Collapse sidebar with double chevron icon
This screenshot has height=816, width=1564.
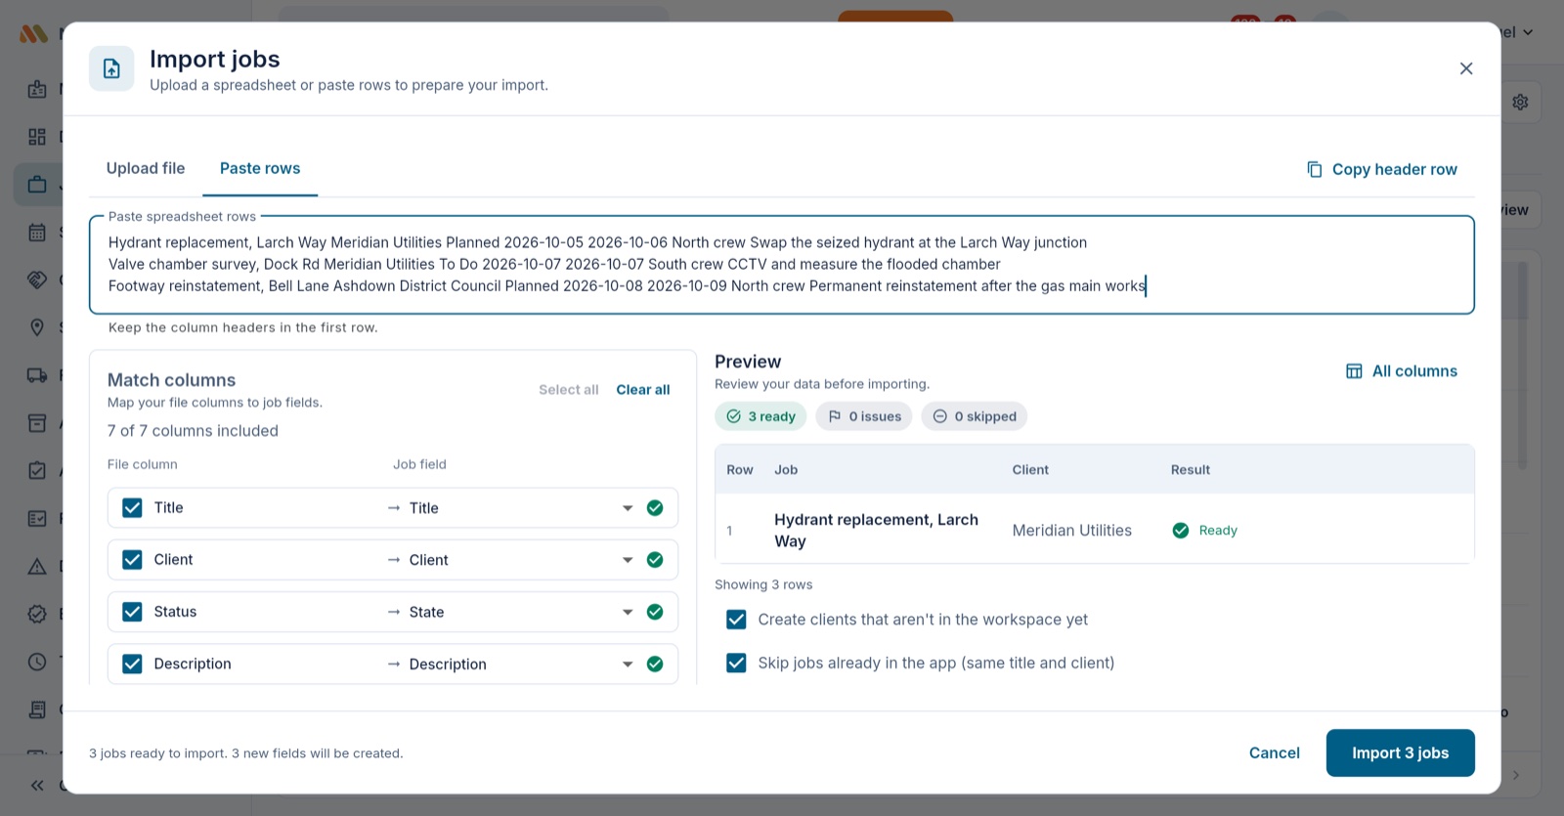click(x=37, y=785)
